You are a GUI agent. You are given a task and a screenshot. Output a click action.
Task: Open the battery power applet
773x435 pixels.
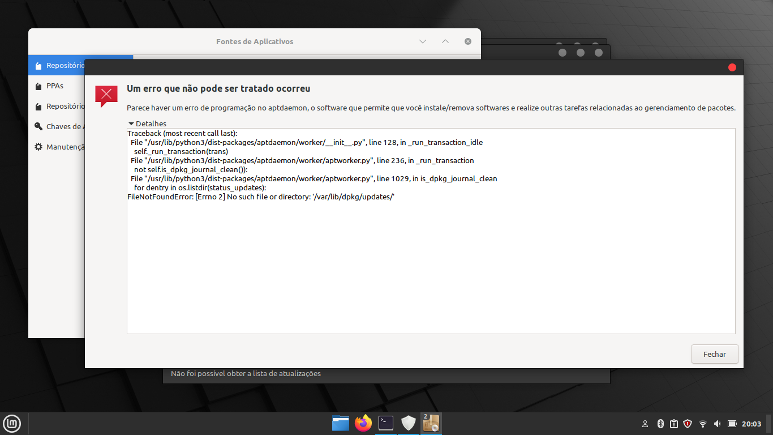coord(732,424)
